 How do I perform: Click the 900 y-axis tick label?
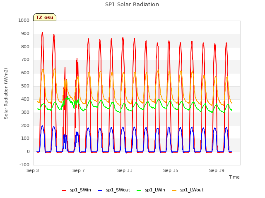click(x=25, y=34)
